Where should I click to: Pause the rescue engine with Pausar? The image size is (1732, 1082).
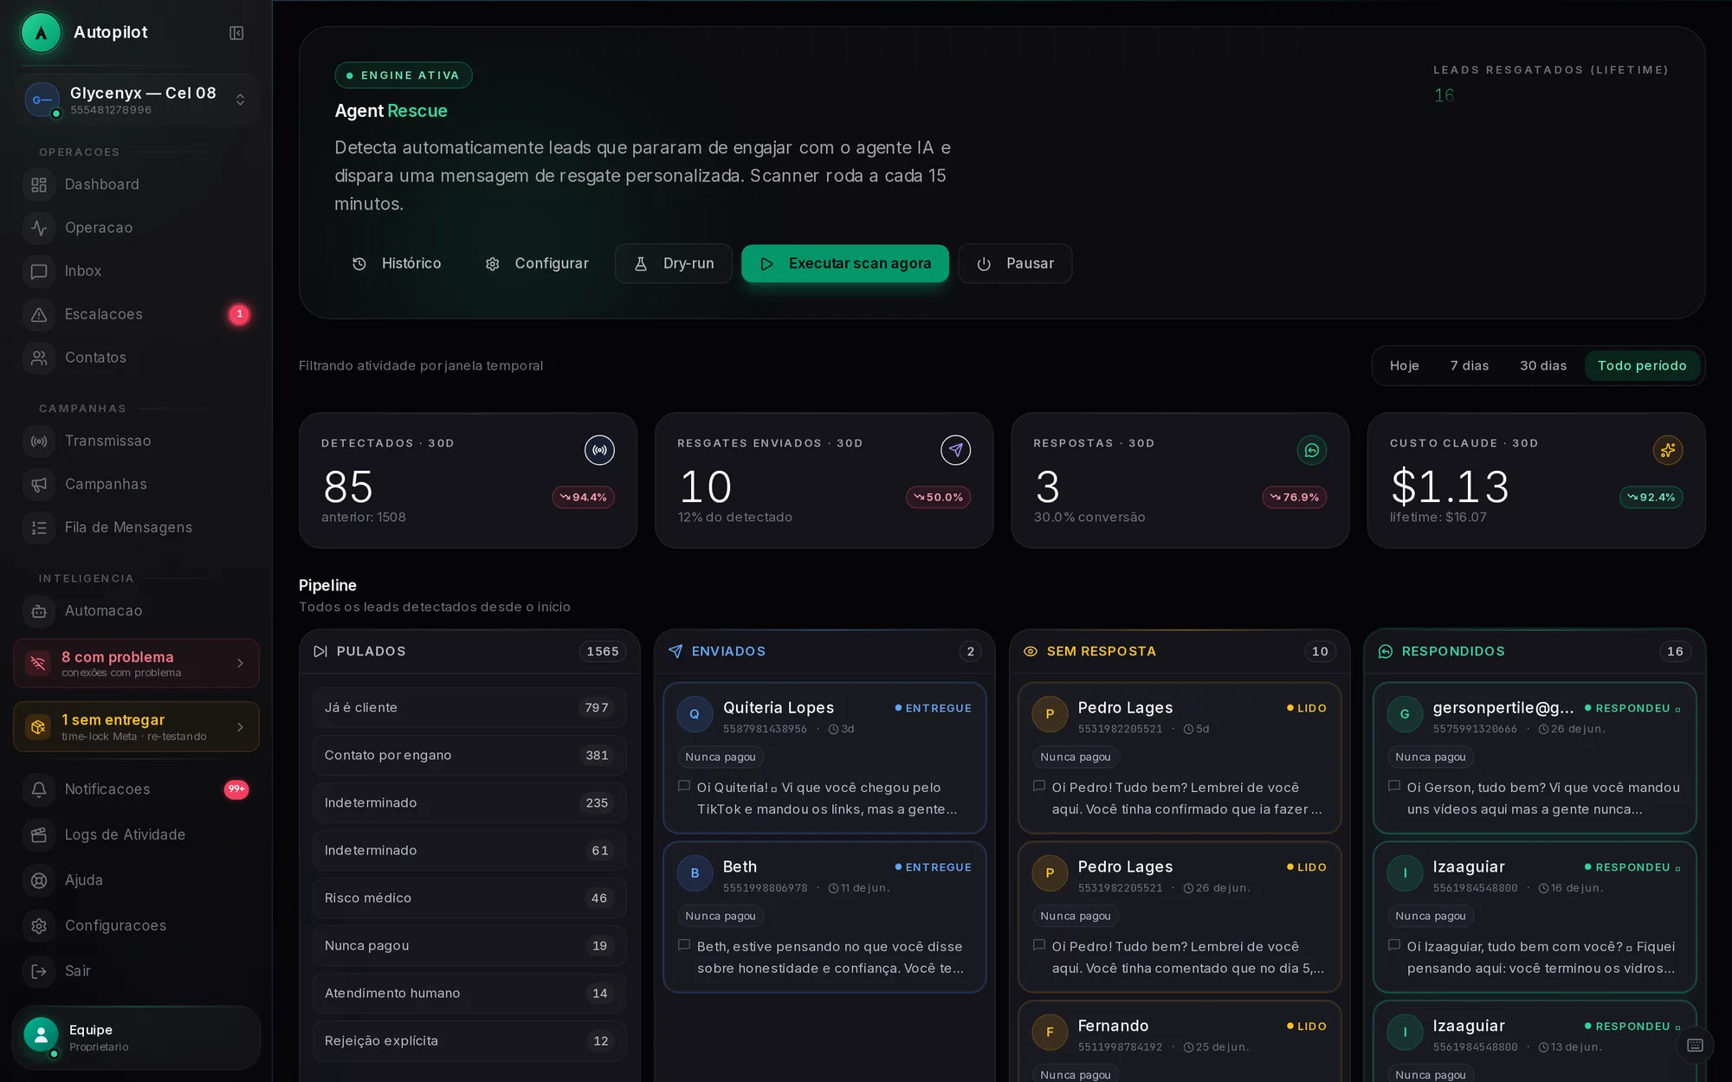pos(1015,263)
